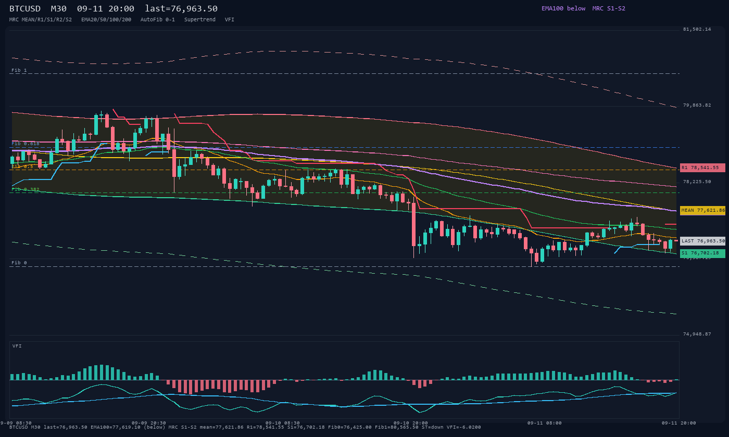Click the 09-11 08:00 time axis label
This screenshot has height=437, width=729.
[545, 423]
